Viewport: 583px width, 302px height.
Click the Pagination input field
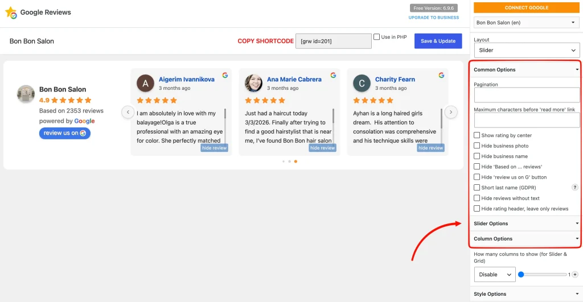point(527,95)
